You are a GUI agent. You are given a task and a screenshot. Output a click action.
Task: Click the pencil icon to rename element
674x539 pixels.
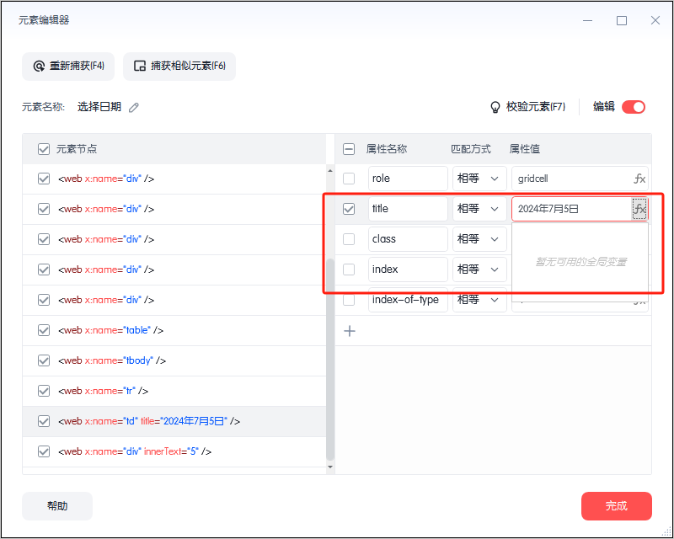(x=134, y=107)
